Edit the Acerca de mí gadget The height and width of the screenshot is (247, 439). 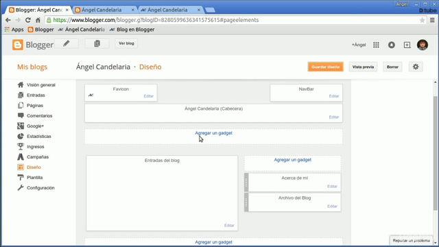tap(332, 186)
